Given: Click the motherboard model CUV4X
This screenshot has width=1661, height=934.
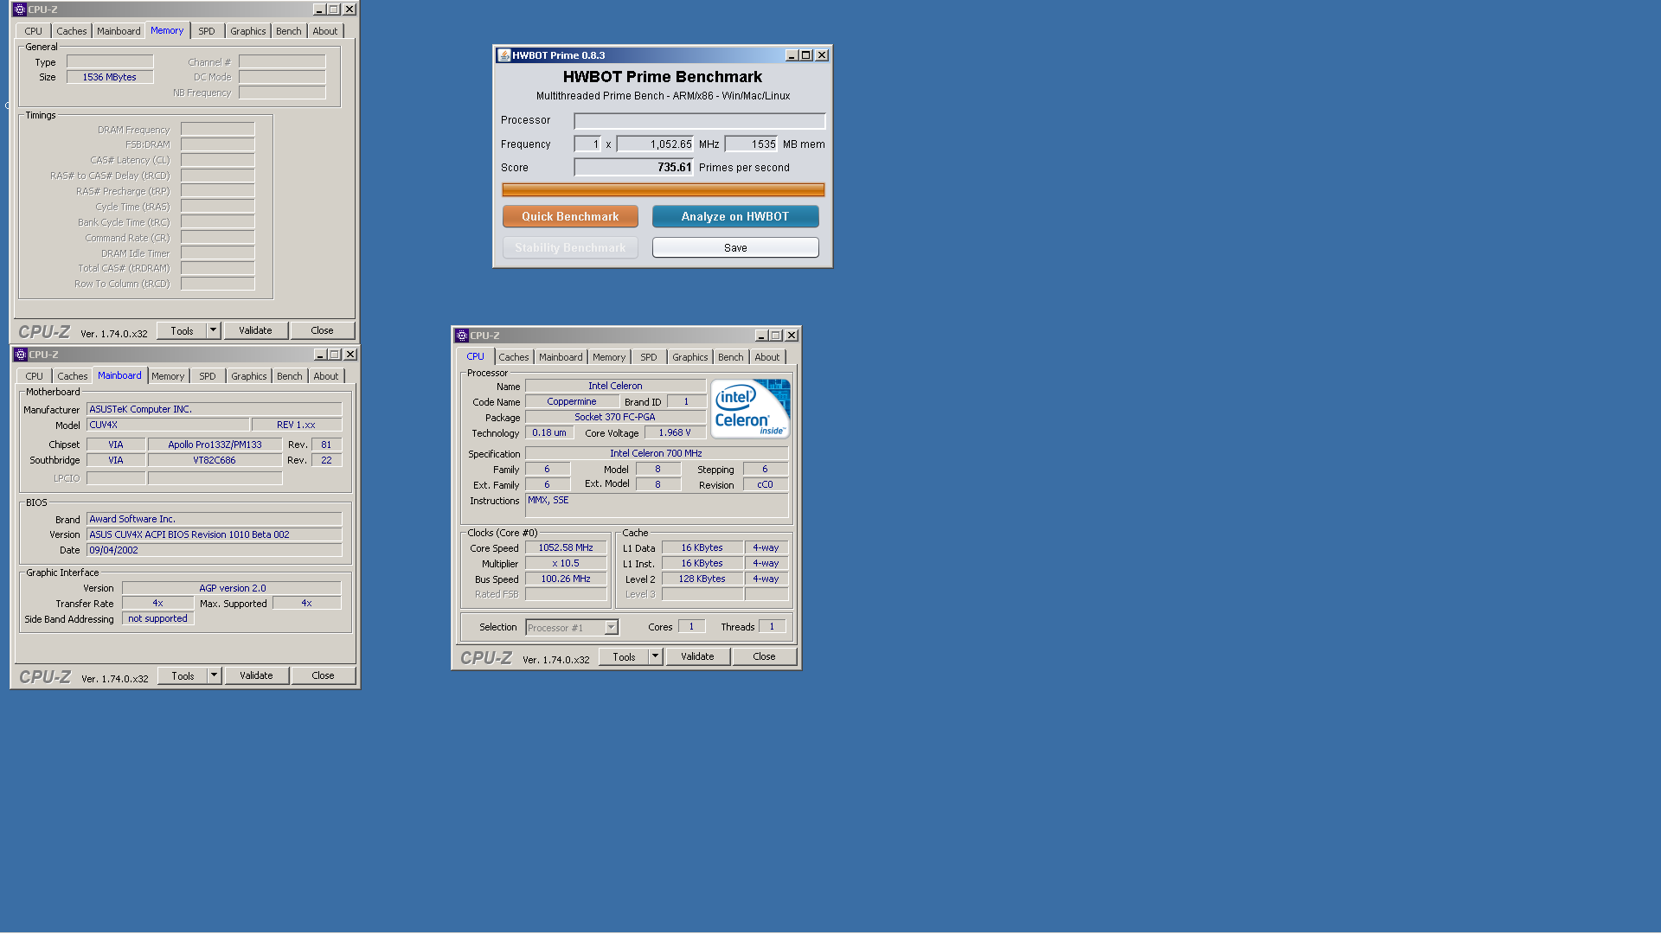Looking at the screenshot, I should pos(168,425).
